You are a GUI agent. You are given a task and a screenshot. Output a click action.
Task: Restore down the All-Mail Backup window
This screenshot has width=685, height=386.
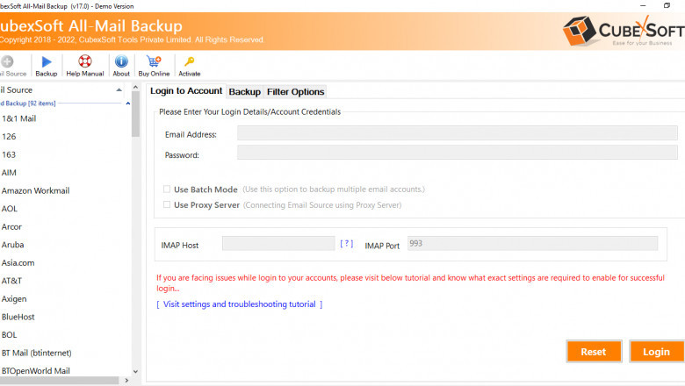667,5
